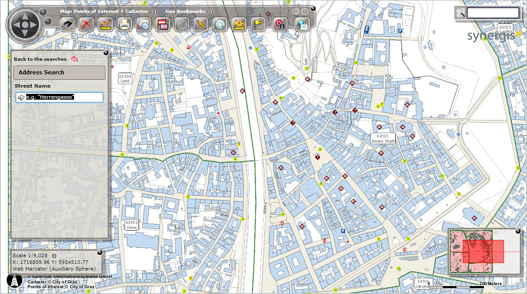Activate the magnifier zoom tool
The width and height of the screenshot is (527, 294).
[x=220, y=25]
